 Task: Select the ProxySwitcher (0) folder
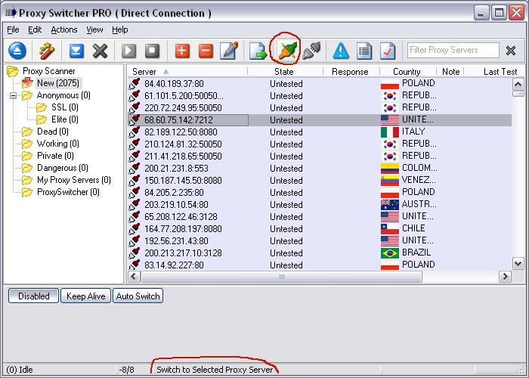pos(68,192)
